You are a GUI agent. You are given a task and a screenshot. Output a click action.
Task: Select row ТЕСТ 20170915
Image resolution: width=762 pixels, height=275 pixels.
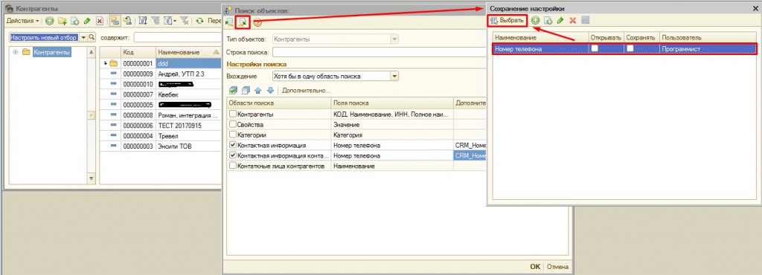[x=161, y=125]
